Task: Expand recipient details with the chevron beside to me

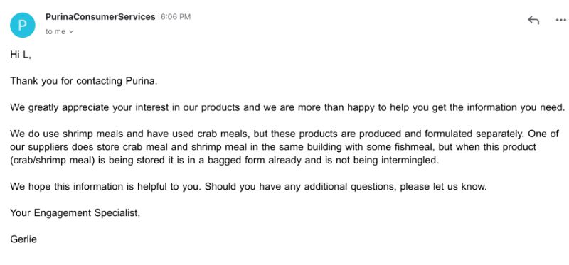Action: [x=71, y=32]
